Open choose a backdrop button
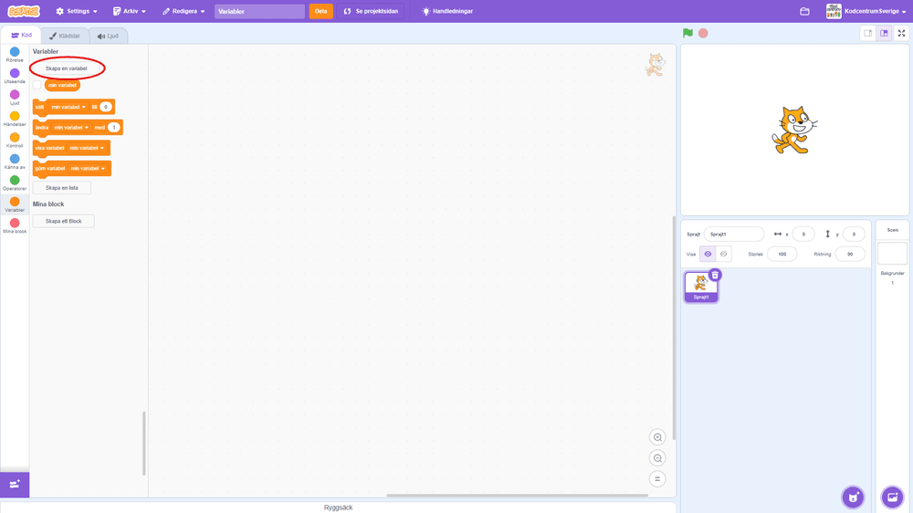 (892, 497)
